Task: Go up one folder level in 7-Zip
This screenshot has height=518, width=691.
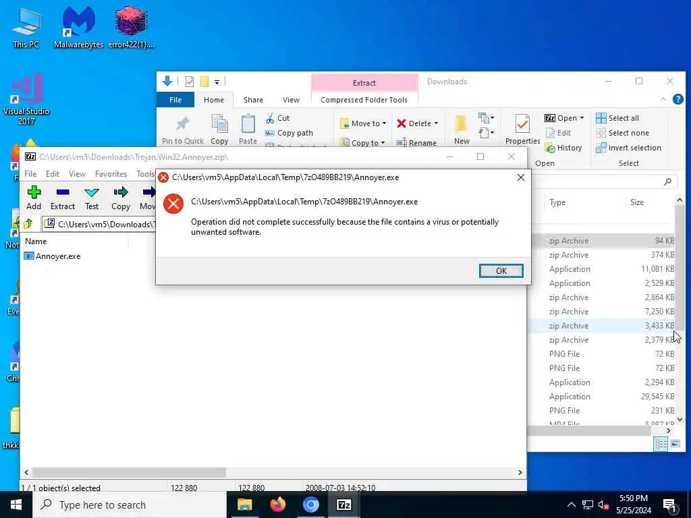Action: (28, 224)
